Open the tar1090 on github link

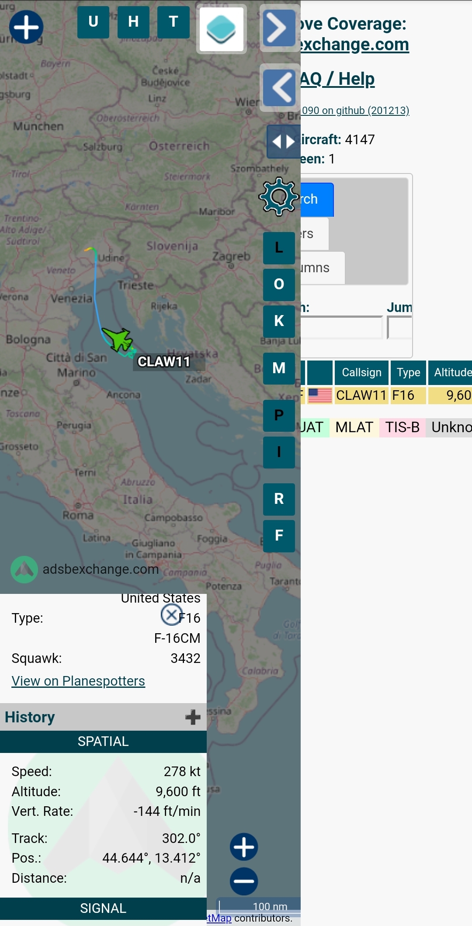point(355,111)
